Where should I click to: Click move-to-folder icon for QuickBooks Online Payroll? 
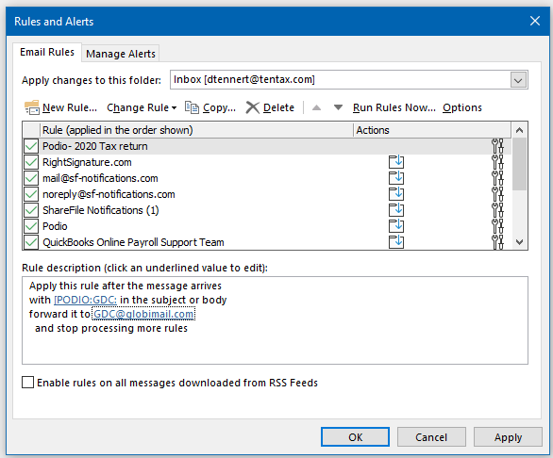click(x=396, y=242)
